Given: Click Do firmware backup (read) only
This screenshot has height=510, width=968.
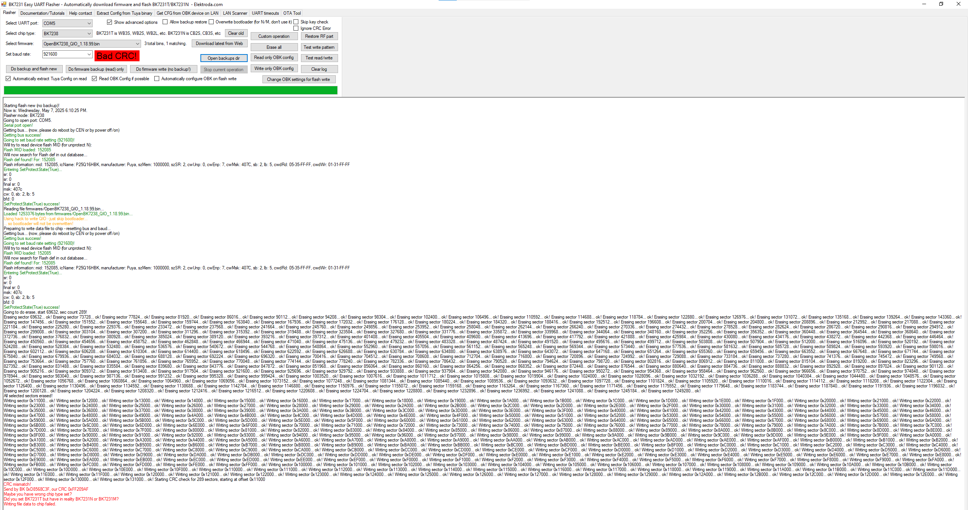Looking at the screenshot, I should click(x=96, y=69).
